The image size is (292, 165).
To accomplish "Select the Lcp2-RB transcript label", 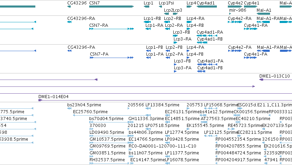I will coord(173,19).
